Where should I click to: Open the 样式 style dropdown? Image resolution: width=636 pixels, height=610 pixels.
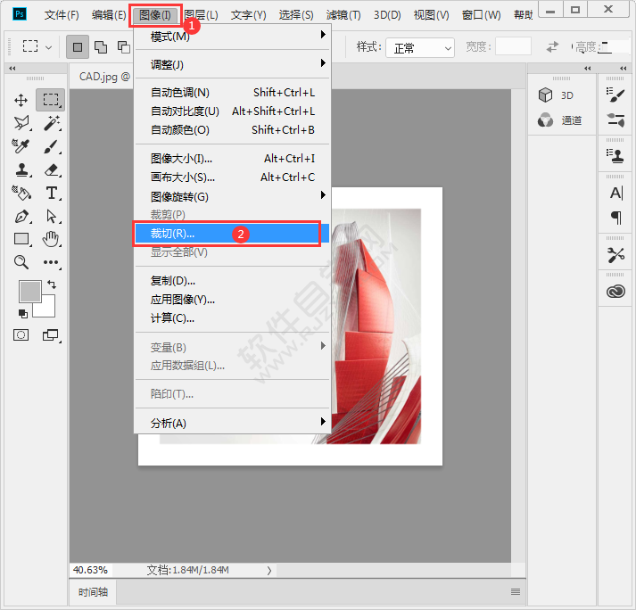click(x=420, y=48)
